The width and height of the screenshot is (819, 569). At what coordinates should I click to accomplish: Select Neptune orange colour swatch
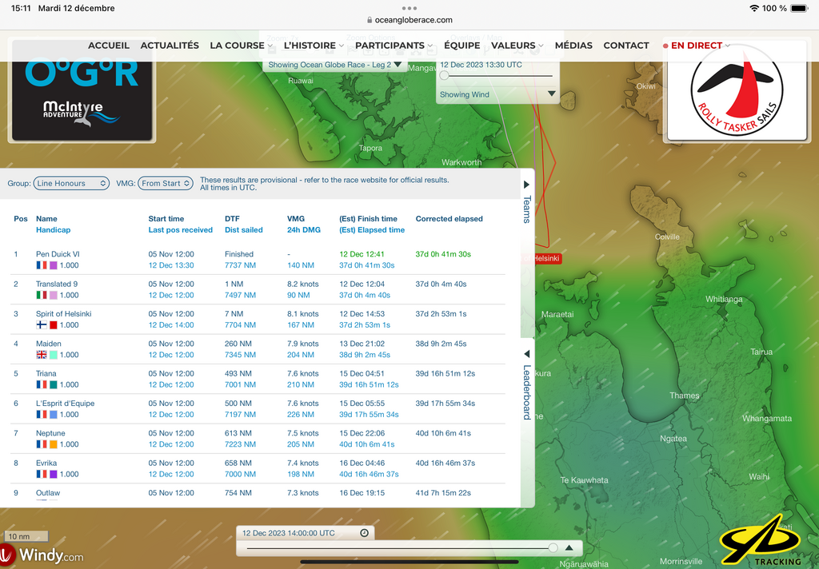pyautogui.click(x=54, y=444)
